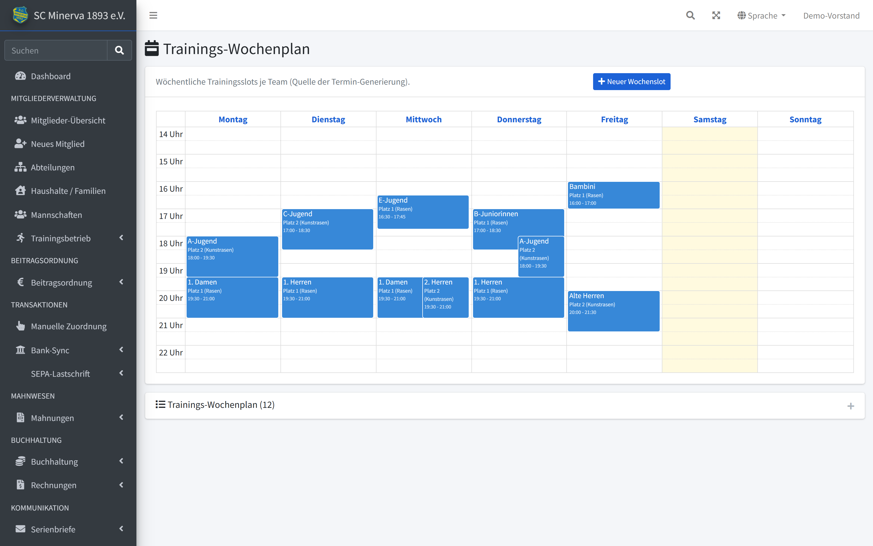Viewport: 873px width, 546px height.
Task: Expand the Serienbriefe submenu chevron
Action: (121, 529)
